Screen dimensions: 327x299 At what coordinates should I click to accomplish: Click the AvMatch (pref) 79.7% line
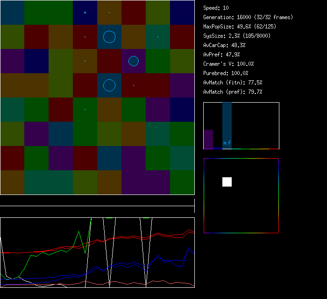(x=233, y=92)
